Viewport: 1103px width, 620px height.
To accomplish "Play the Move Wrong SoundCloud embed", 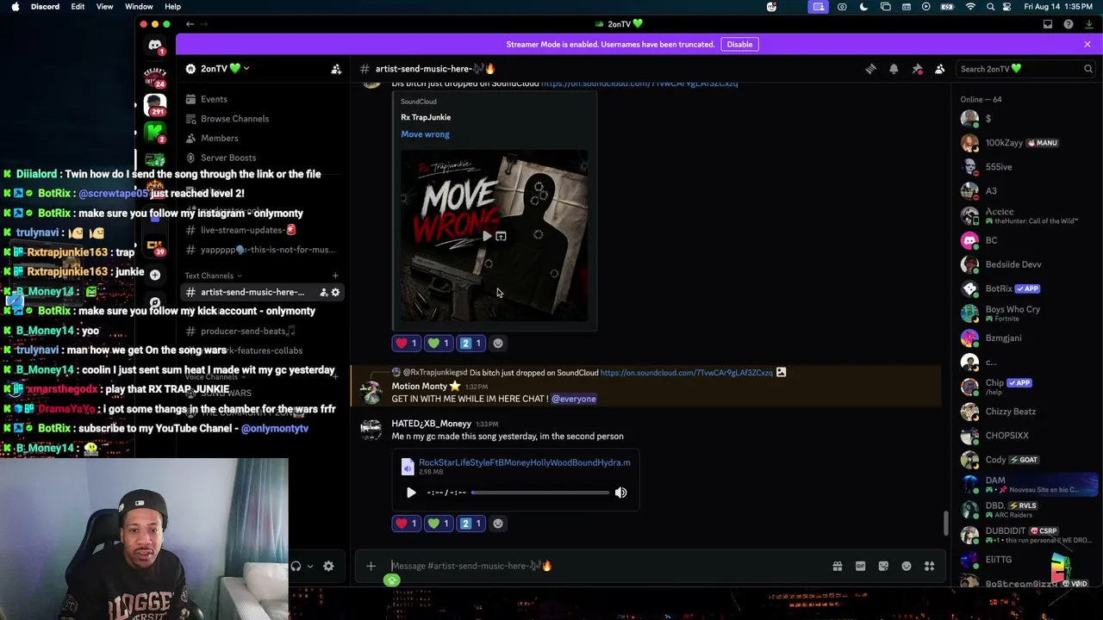I will coord(487,236).
